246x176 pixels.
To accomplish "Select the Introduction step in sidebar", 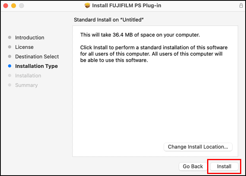I will tap(29, 38).
